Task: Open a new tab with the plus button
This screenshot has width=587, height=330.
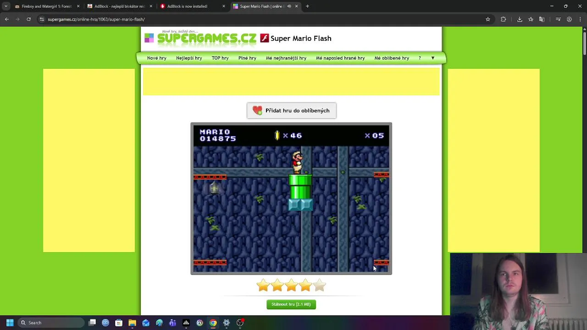Action: pyautogui.click(x=307, y=6)
